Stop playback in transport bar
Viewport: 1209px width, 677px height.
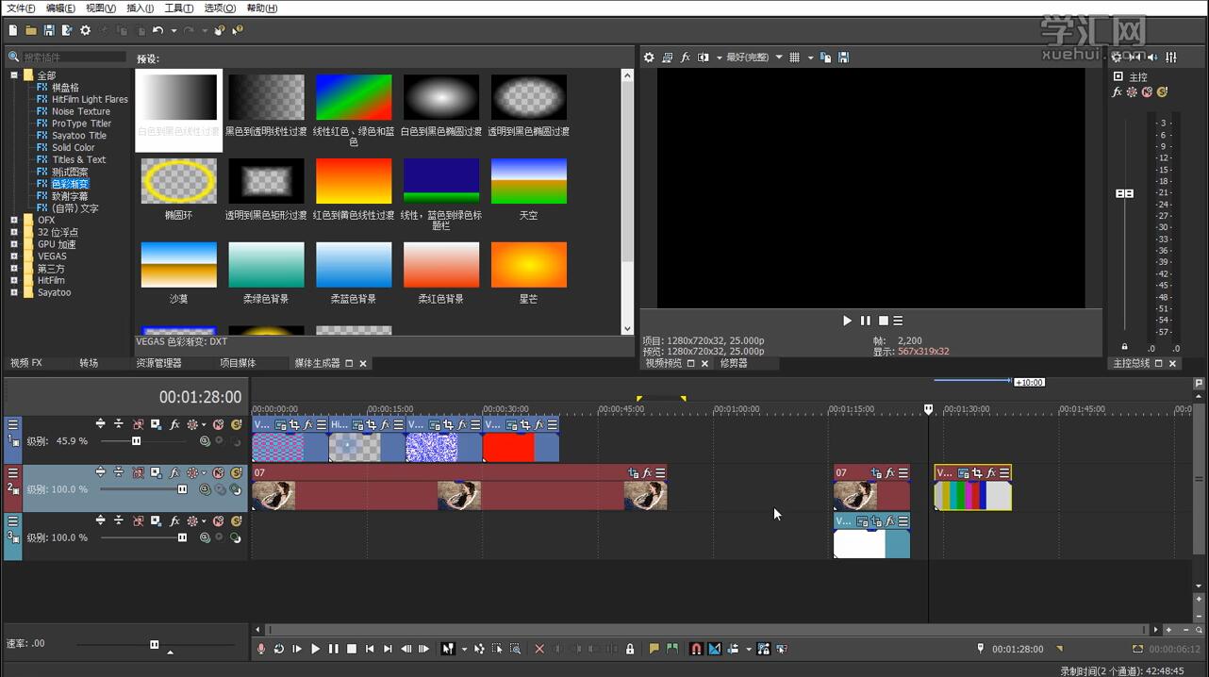[x=352, y=649]
